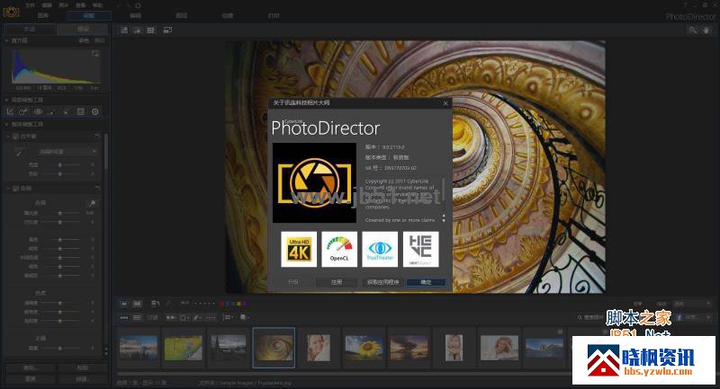Screen dimensions: 720x389
Task: Reset the white balance section
Action: tap(97, 137)
